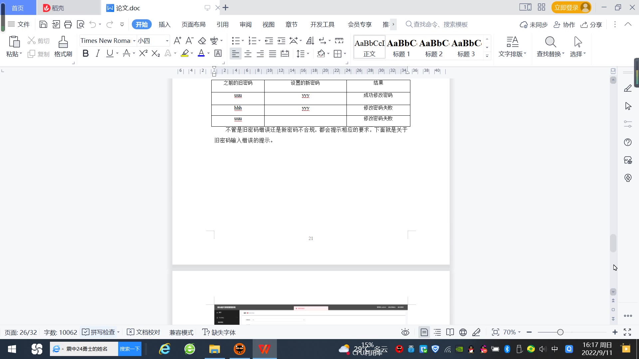The width and height of the screenshot is (639, 359).
Task: Click the clear formatting eraser icon
Action: tap(202, 41)
